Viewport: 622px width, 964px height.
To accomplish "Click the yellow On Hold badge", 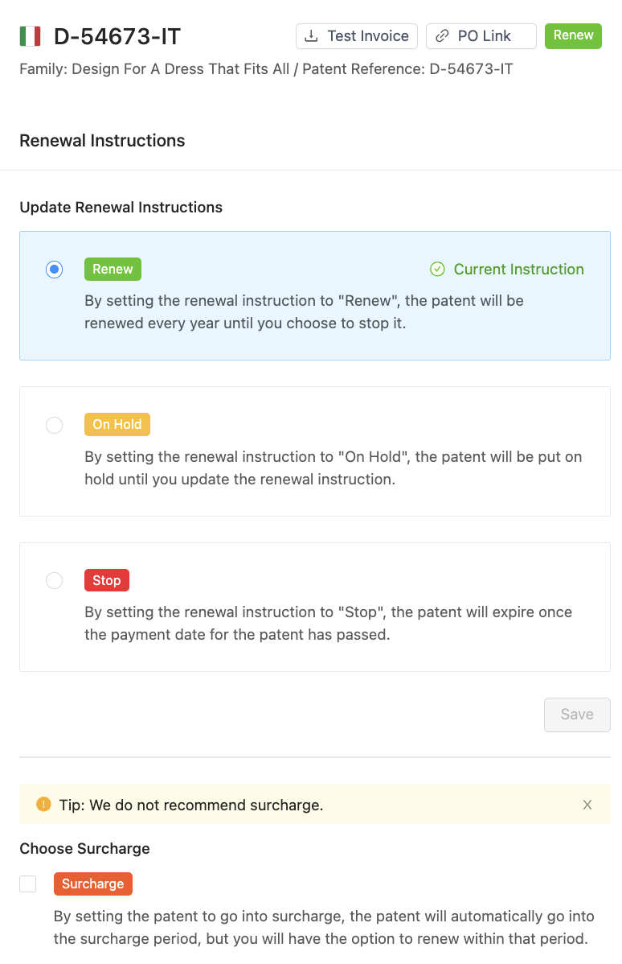I will (x=117, y=424).
